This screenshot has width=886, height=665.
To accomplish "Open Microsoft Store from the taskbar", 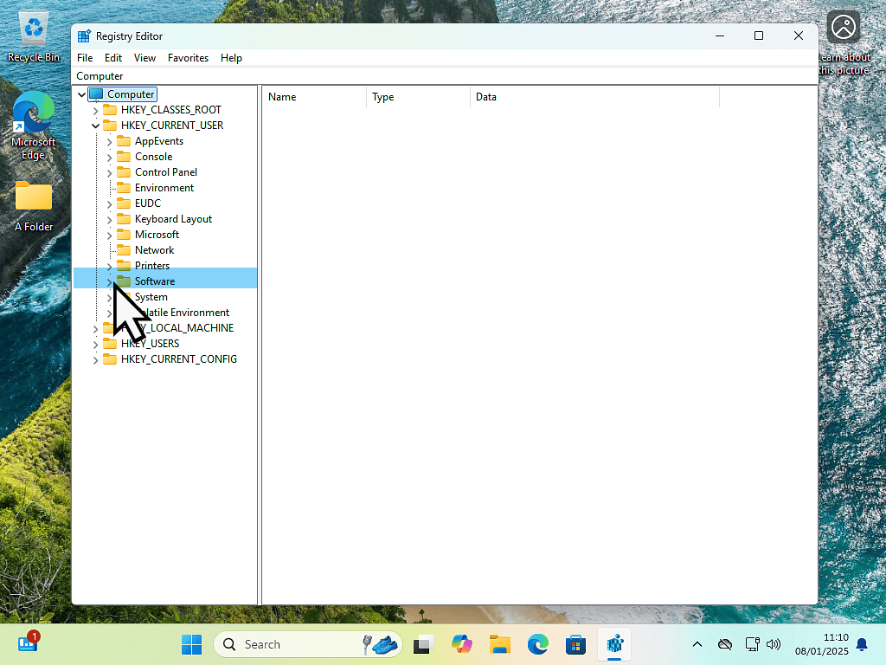I will pos(576,644).
